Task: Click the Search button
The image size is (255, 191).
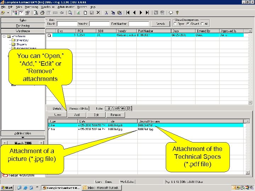Action: point(160,24)
